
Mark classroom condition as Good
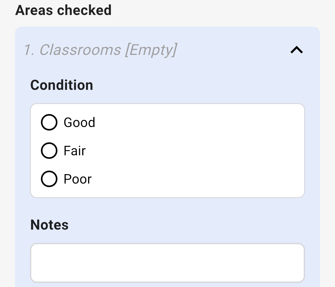pos(49,122)
